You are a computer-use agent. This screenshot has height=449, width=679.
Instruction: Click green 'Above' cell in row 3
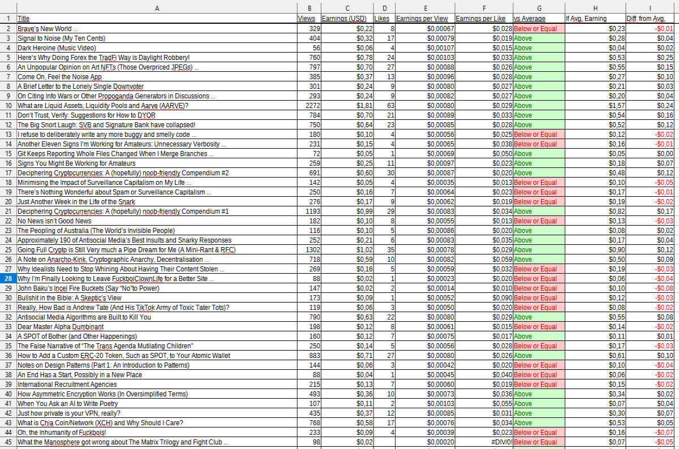(538, 38)
